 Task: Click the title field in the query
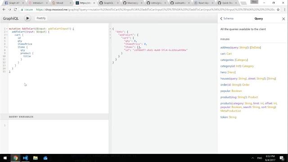tap(27, 56)
